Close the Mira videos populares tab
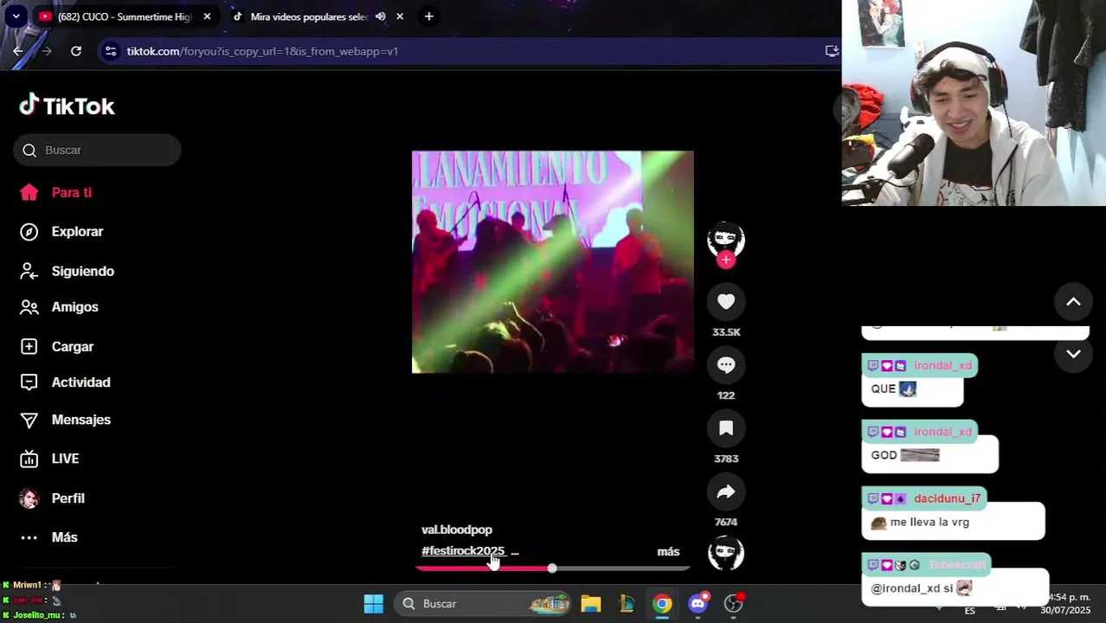This screenshot has height=623, width=1106. pyautogui.click(x=400, y=16)
